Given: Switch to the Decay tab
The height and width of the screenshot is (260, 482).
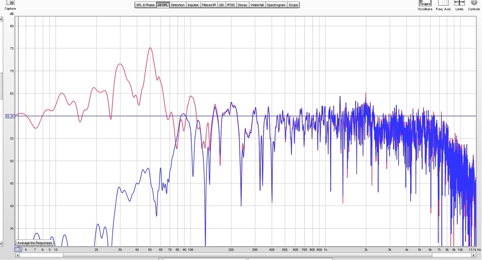Looking at the screenshot, I should [242, 5].
